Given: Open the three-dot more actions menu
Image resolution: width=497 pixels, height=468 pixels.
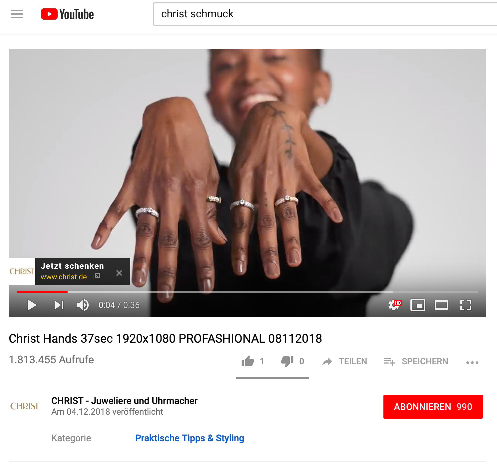Looking at the screenshot, I should [472, 362].
